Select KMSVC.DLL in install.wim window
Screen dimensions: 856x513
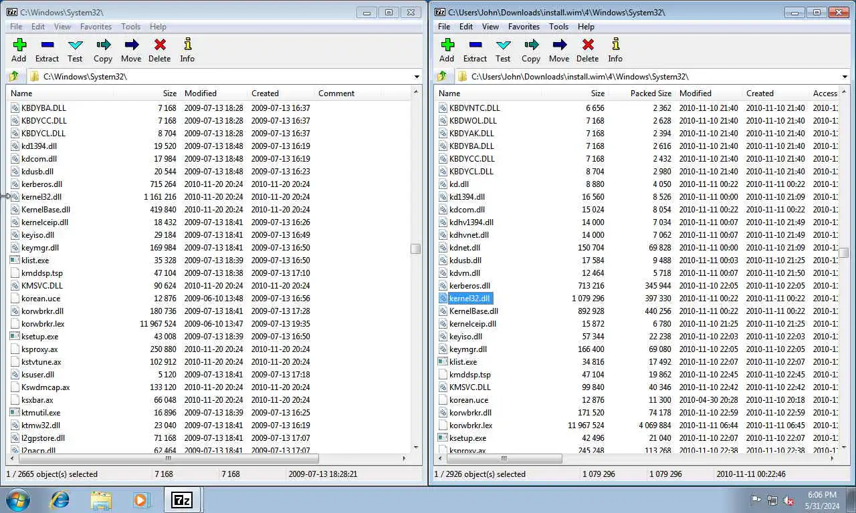470,387
